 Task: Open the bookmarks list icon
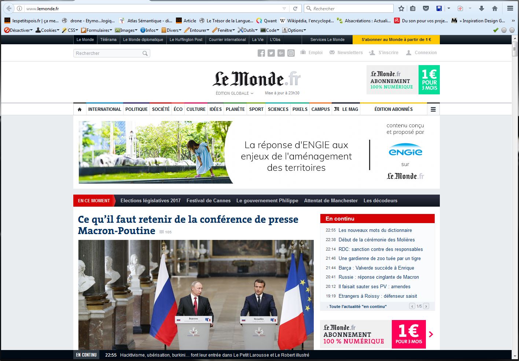point(413,8)
